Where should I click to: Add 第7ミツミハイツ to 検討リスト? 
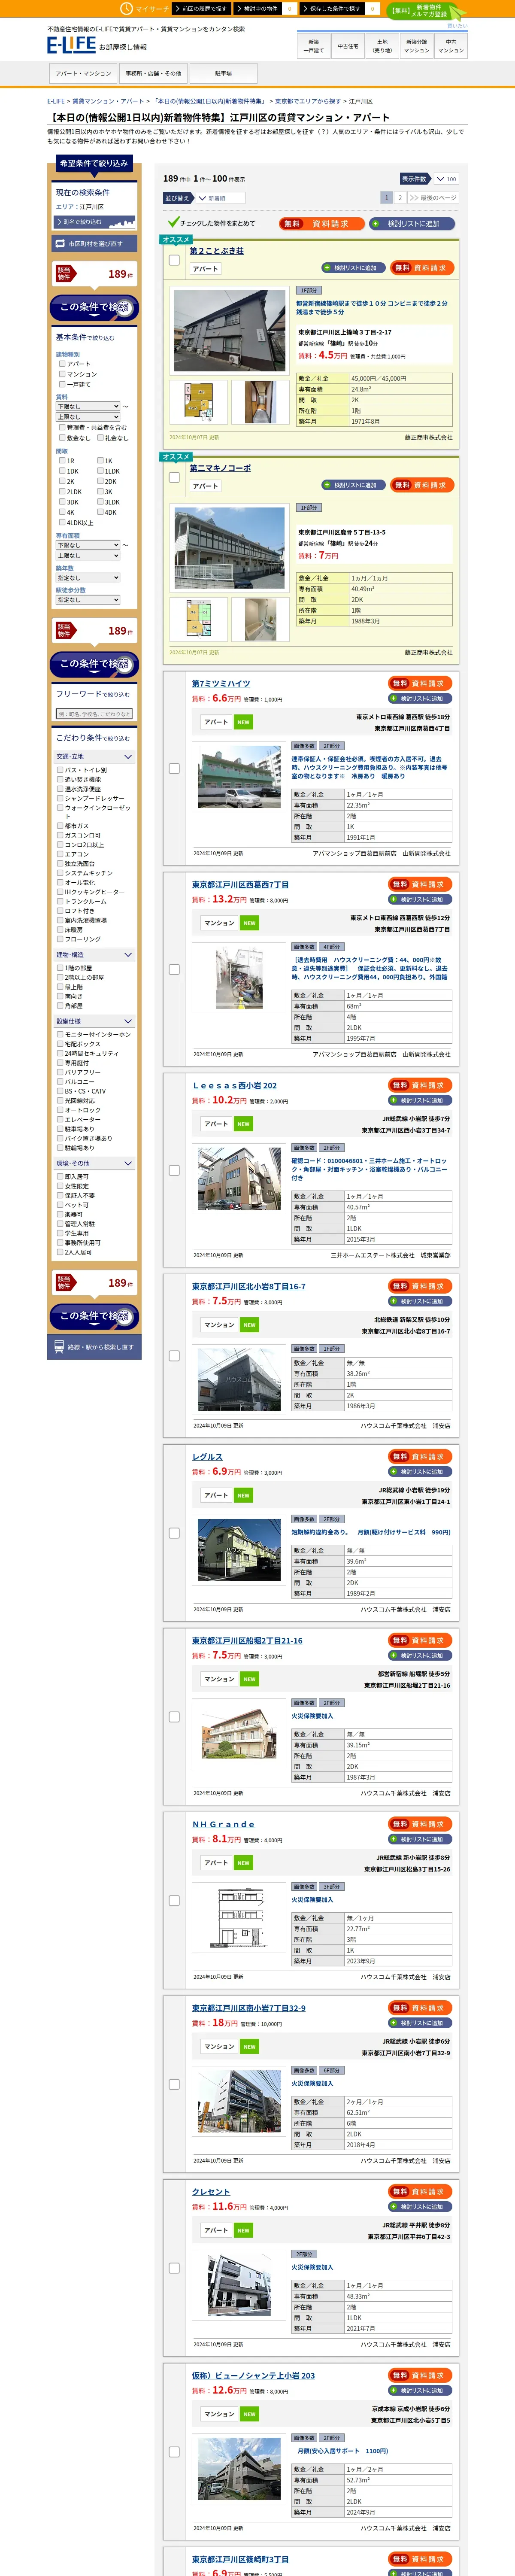coord(420,698)
